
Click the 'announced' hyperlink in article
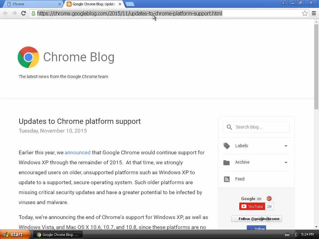(x=78, y=152)
